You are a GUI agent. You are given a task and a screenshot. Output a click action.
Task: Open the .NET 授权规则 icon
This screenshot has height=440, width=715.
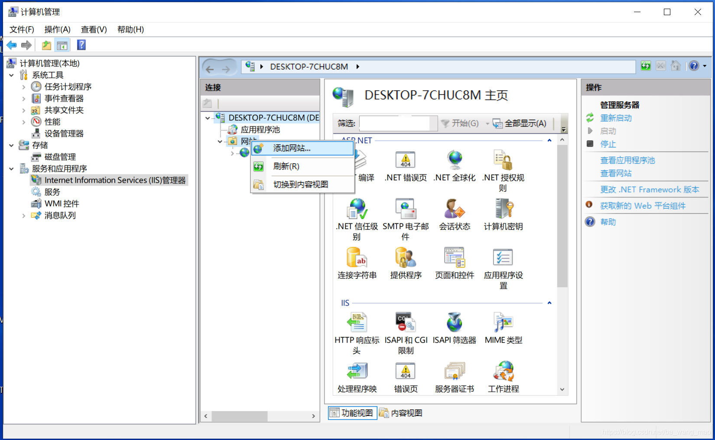click(x=503, y=160)
